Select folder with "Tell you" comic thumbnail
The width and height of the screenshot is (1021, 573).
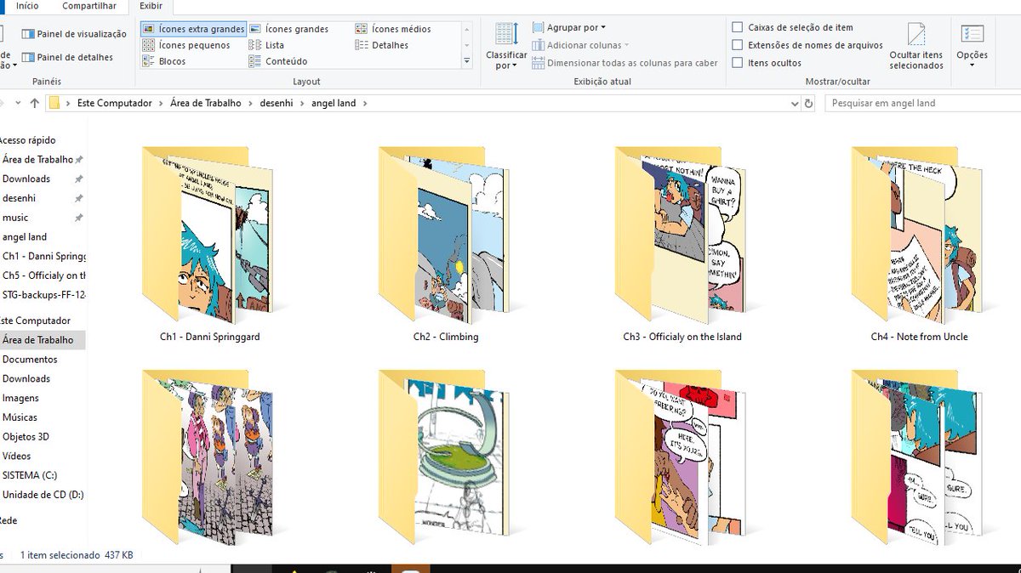(x=919, y=457)
